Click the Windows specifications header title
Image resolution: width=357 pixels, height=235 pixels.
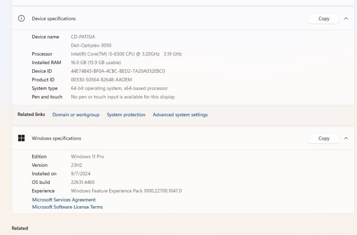56,138
